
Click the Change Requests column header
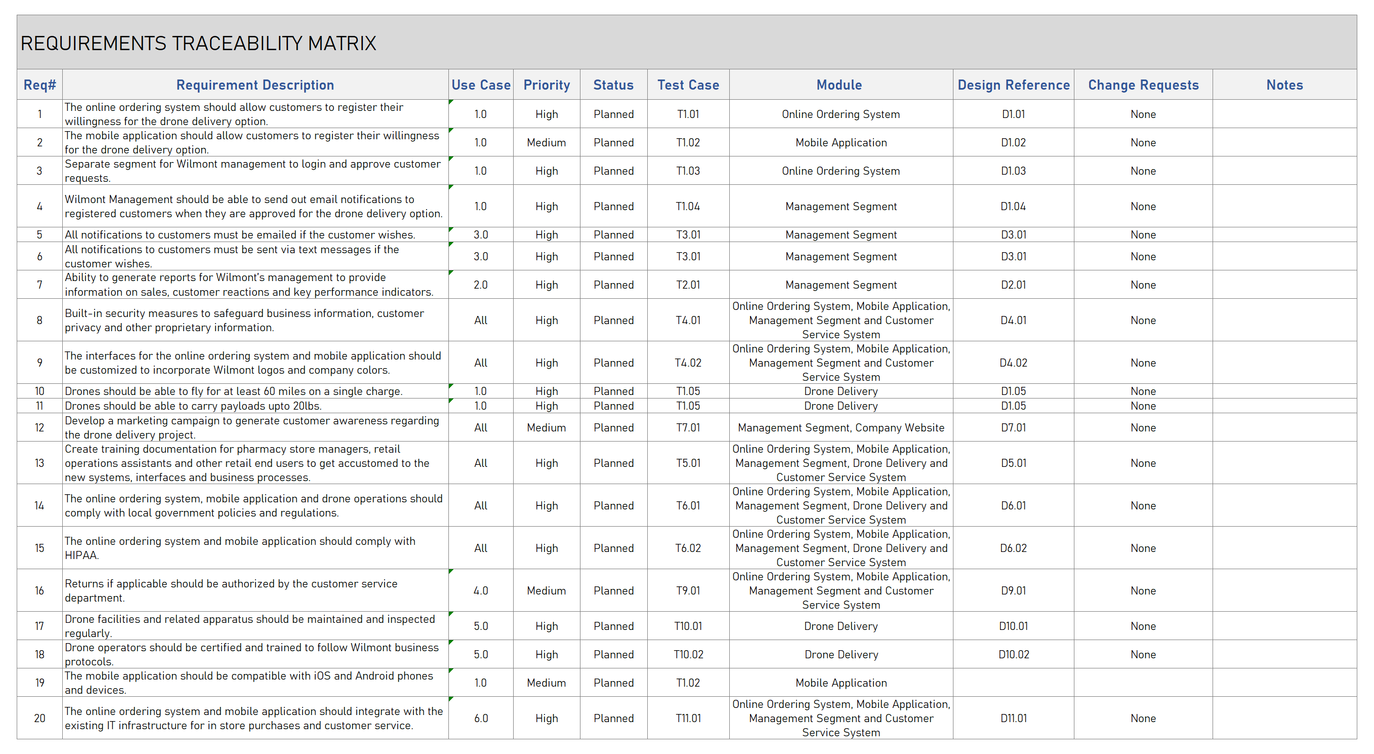coord(1143,85)
